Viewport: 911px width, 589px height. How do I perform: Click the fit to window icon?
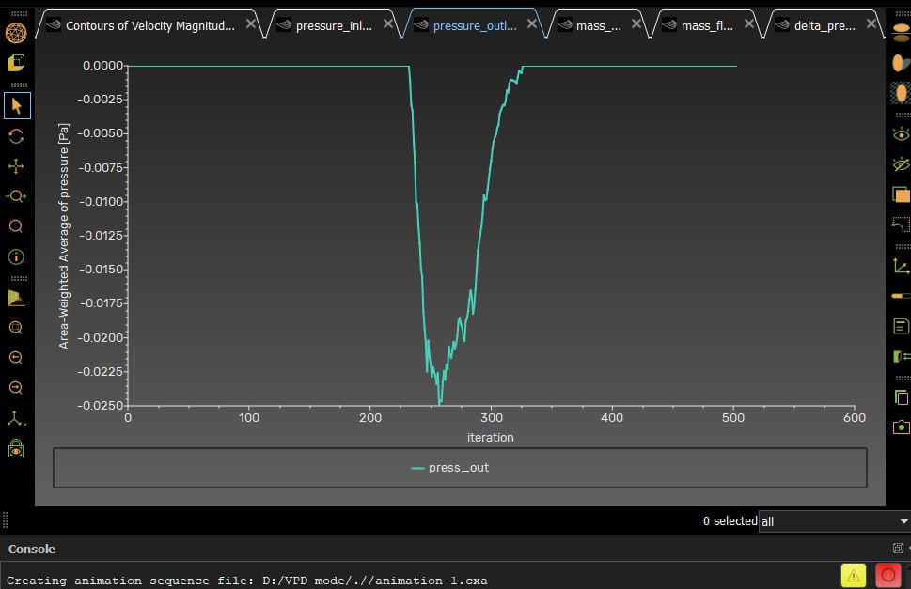16,328
